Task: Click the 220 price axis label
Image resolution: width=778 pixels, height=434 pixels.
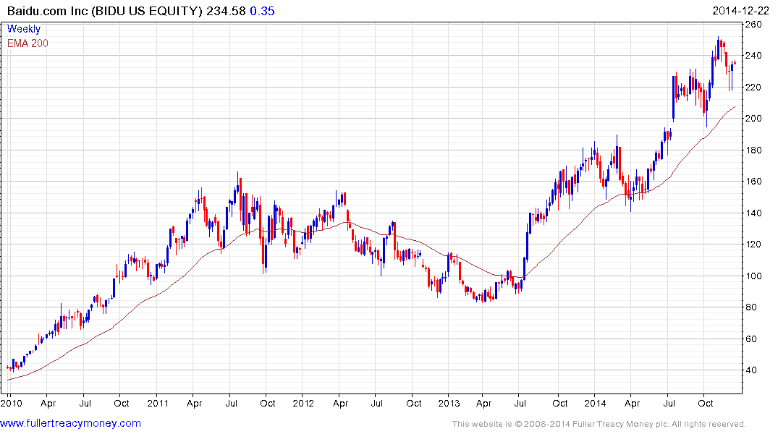Action: pos(753,88)
